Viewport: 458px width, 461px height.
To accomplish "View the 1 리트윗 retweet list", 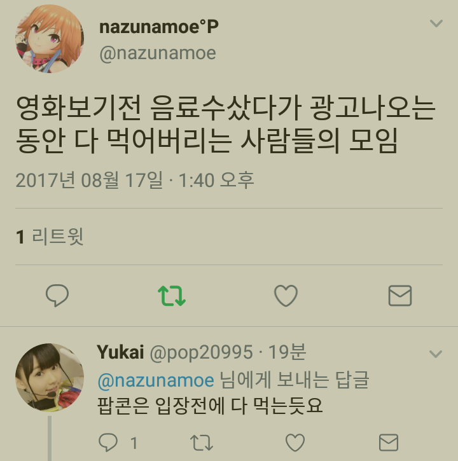I will tap(50, 237).
